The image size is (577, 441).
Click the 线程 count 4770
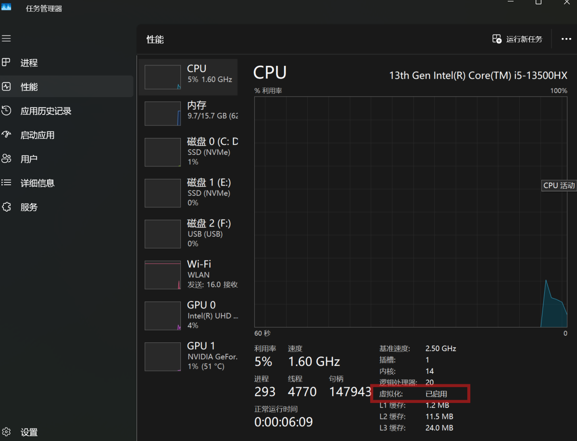click(302, 392)
